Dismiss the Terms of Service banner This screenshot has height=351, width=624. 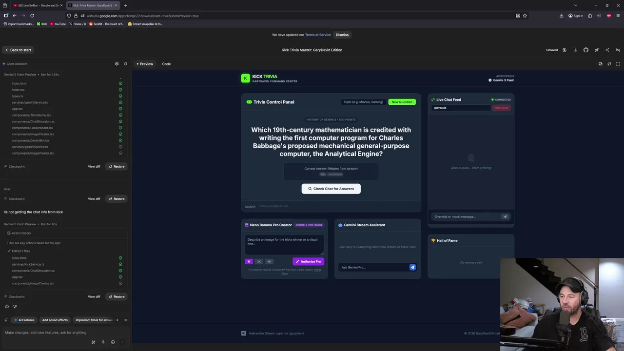[x=342, y=35]
